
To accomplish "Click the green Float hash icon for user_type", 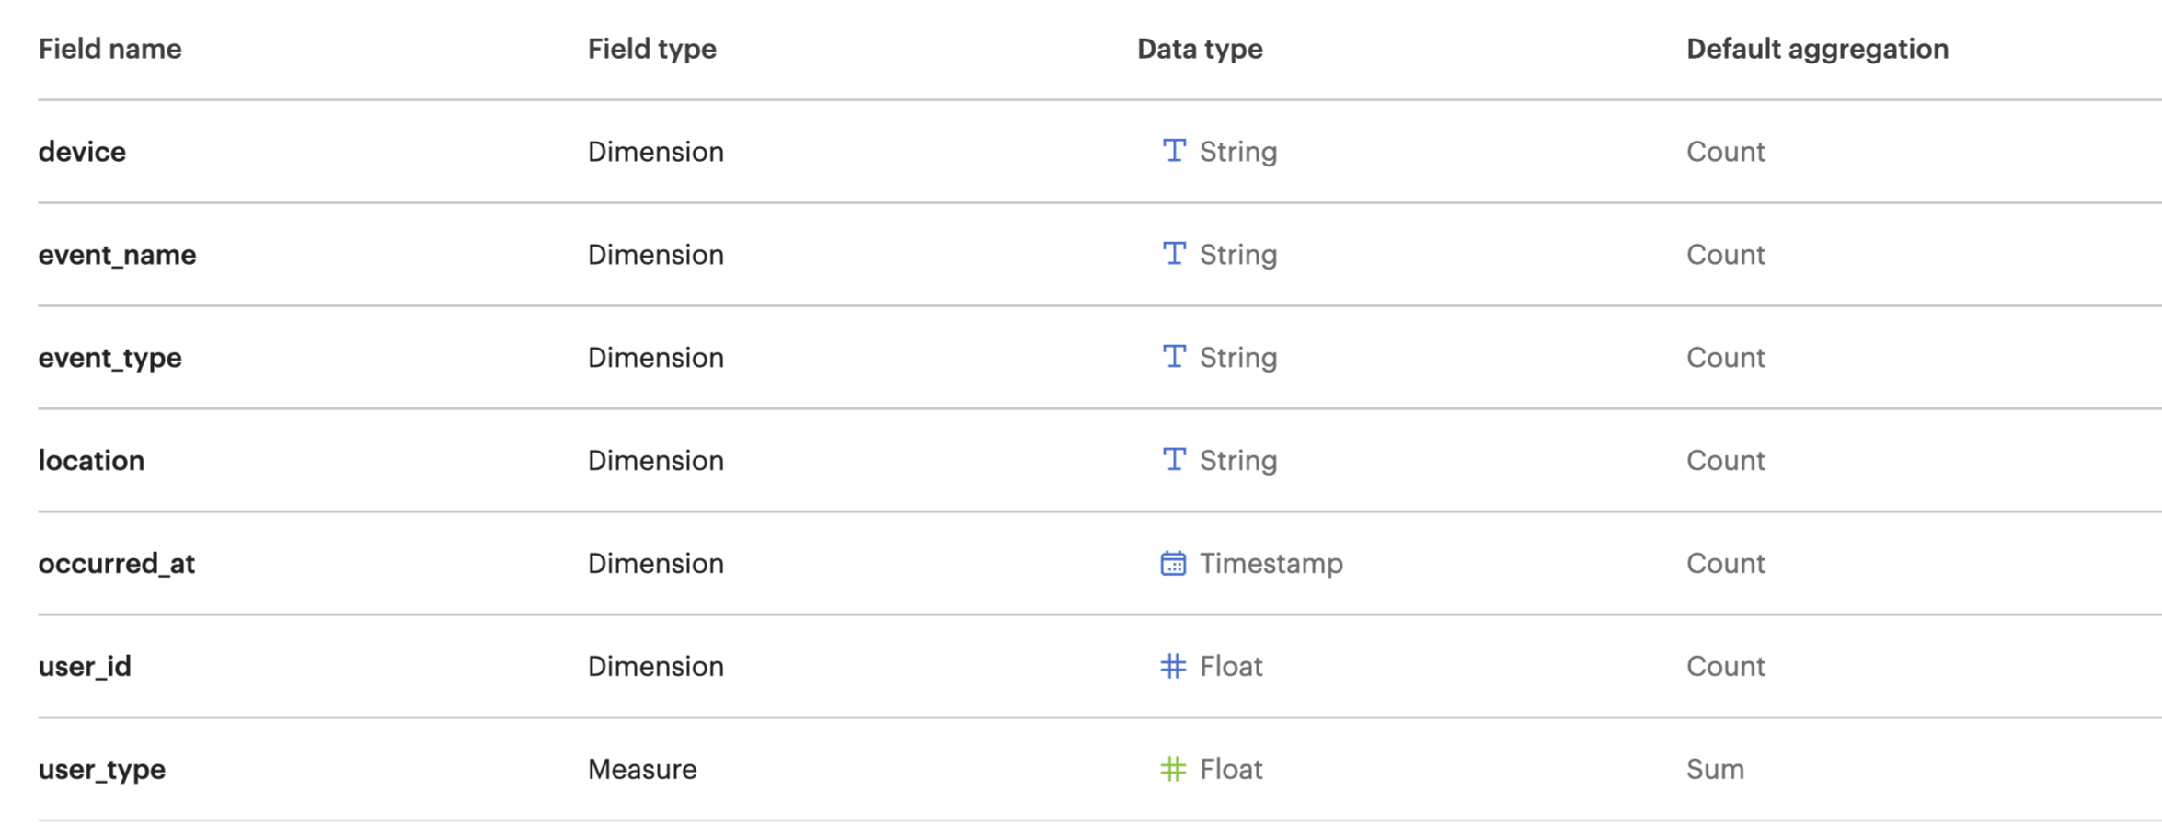I will point(1173,769).
